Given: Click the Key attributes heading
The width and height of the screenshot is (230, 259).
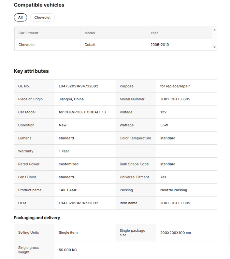Looking at the screenshot, I should [x=31, y=71].
